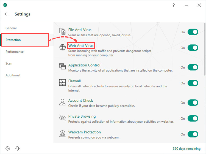Turn off the File Anti-Virus toggle
Image resolution: width=206 pixels, height=154 pixels.
point(193,32)
